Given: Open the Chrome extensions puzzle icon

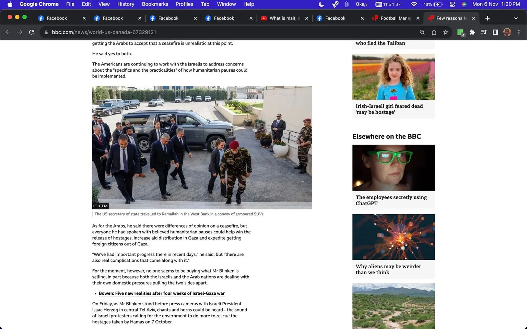Looking at the screenshot, I should pos(472,32).
